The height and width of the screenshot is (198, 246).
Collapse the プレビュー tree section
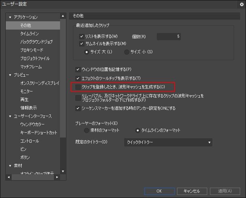click(x=10, y=75)
